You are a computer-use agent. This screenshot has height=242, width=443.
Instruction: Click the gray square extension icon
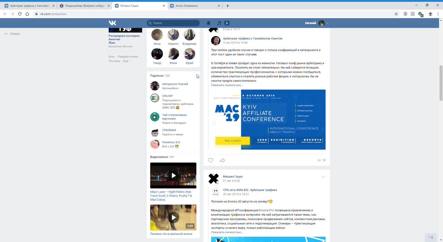click(413, 14)
